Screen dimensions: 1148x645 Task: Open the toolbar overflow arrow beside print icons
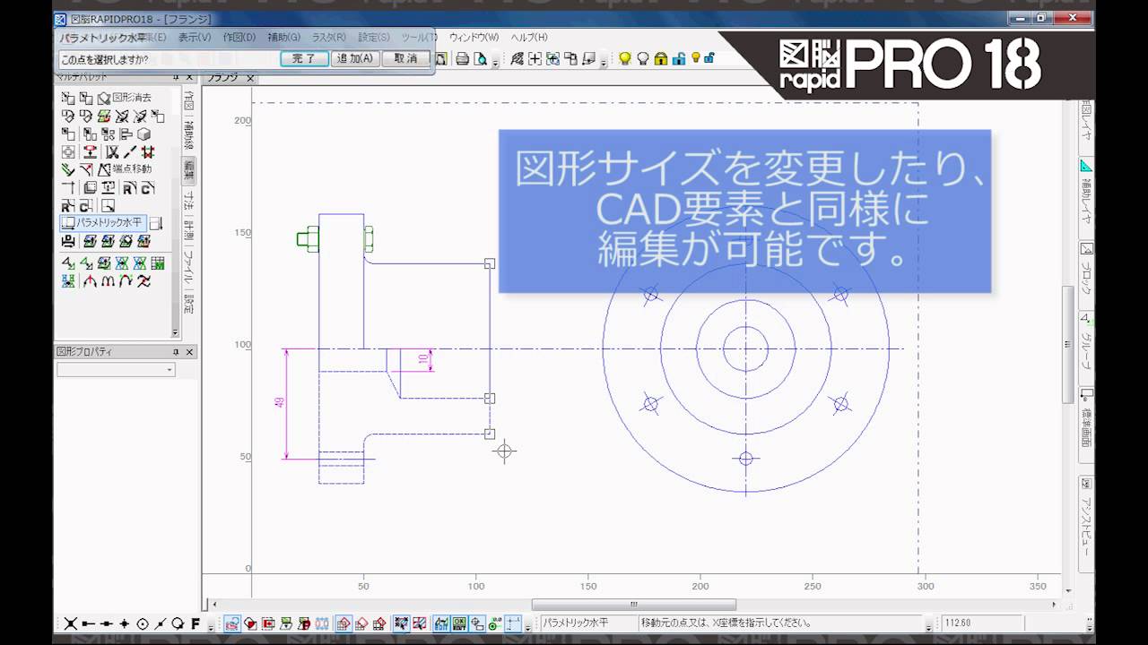495,62
